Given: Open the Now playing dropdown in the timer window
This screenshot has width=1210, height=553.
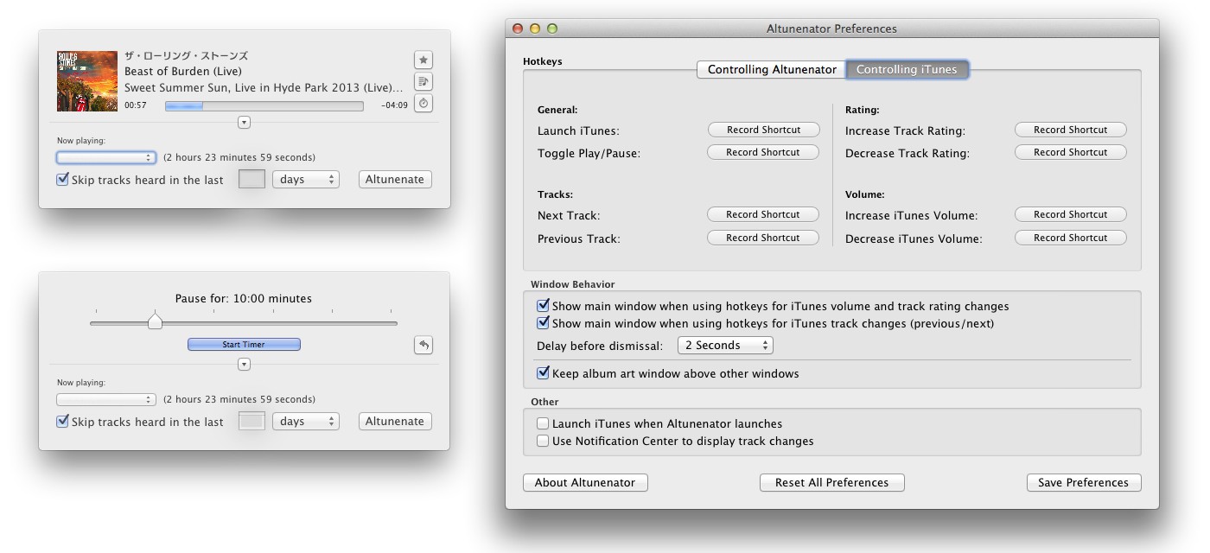Looking at the screenshot, I should 106,399.
